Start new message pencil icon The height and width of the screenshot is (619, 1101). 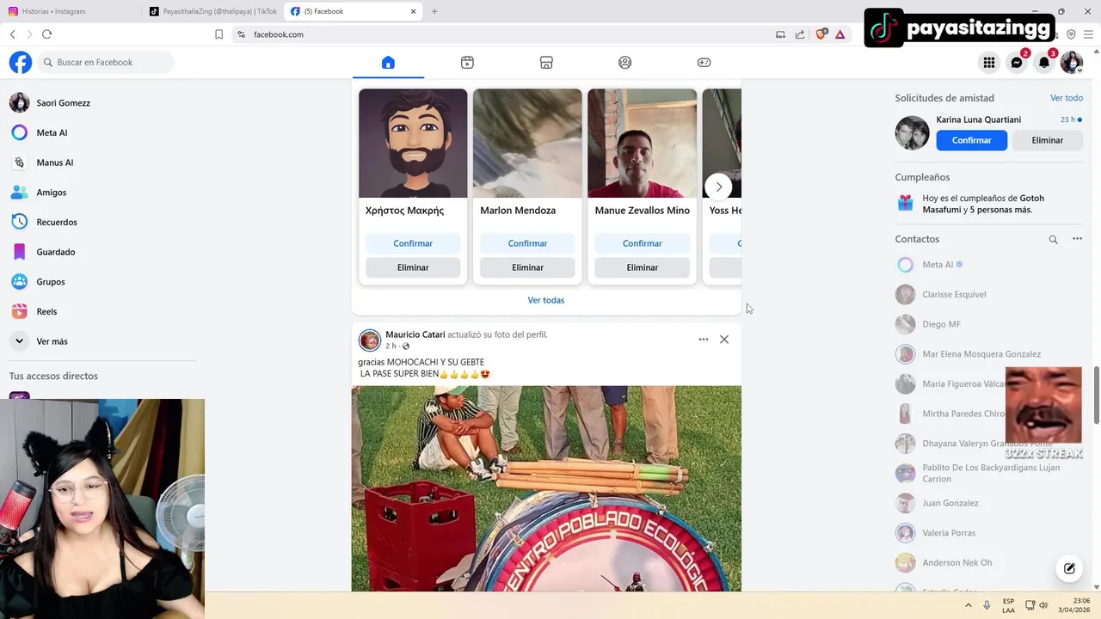[x=1069, y=568]
